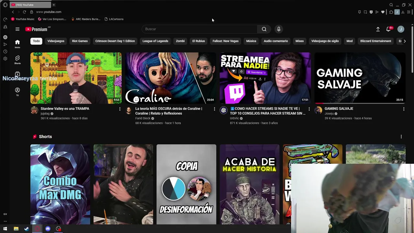The image size is (414, 233).
Task: Open Farid Dieck channel link
Action: point(143,118)
